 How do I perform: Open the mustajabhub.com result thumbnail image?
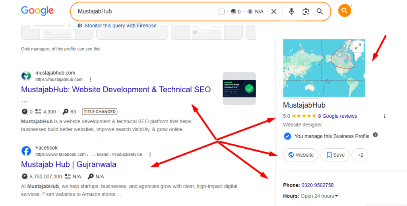[x=239, y=89]
